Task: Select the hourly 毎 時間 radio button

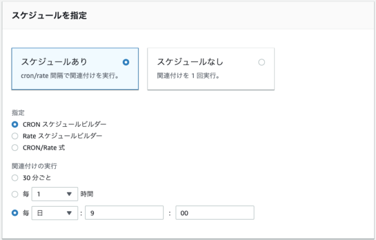Action: 15,194
